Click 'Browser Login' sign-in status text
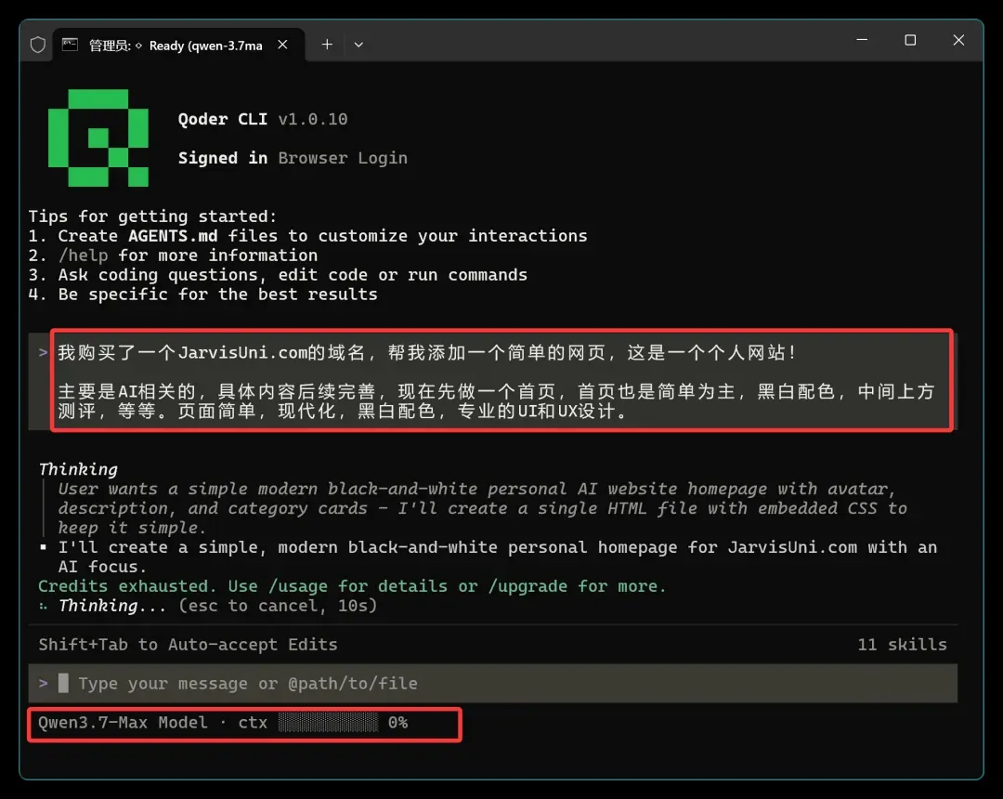This screenshot has height=799, width=1003. 343,158
